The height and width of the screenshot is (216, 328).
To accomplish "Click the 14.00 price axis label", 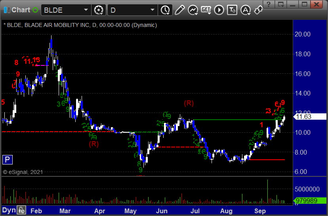I will pos(303,93).
